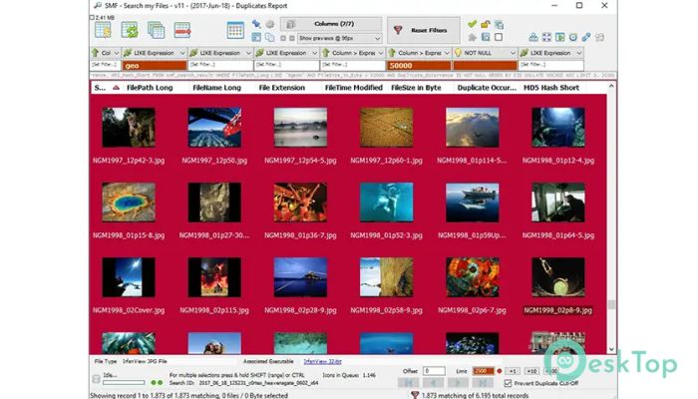698x399 pixels.
Task: Open LIKE Expression dropdown above File Extension
Action: 314,53
